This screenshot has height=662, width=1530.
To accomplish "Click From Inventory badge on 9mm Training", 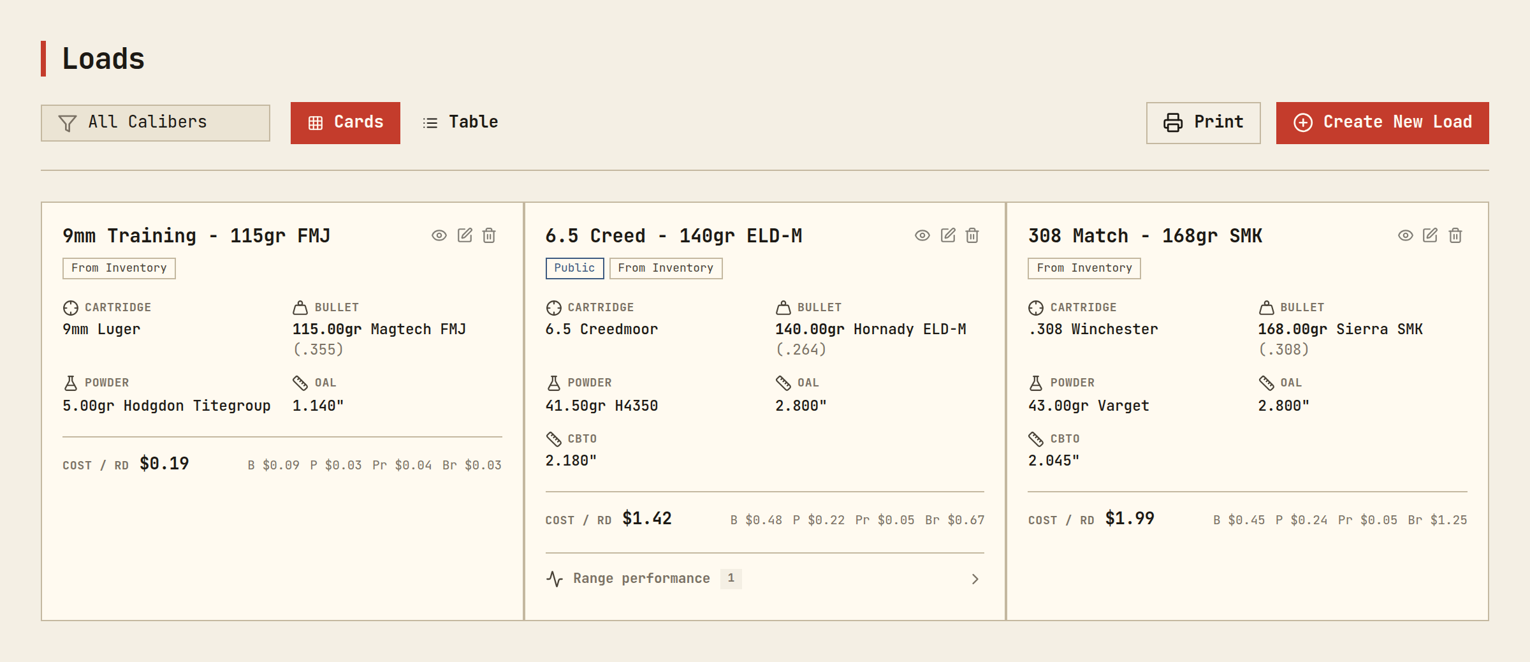I will [119, 268].
